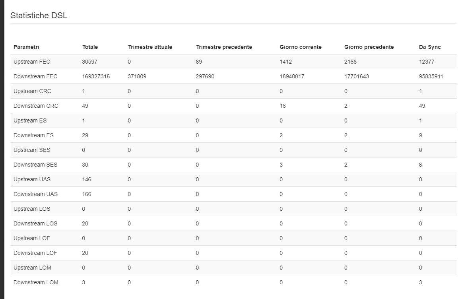
Task: Select the Upstream ES row label
Action: click(30, 120)
